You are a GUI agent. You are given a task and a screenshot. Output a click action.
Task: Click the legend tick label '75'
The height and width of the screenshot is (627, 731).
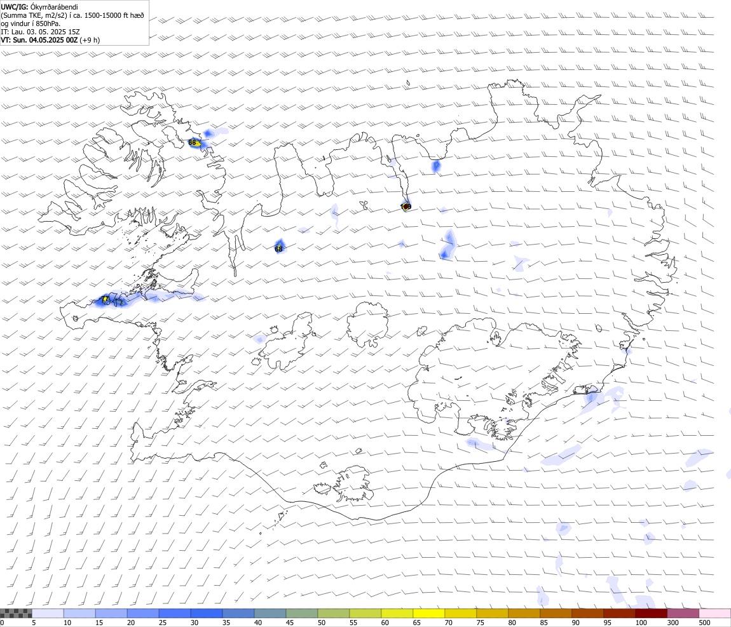click(480, 623)
